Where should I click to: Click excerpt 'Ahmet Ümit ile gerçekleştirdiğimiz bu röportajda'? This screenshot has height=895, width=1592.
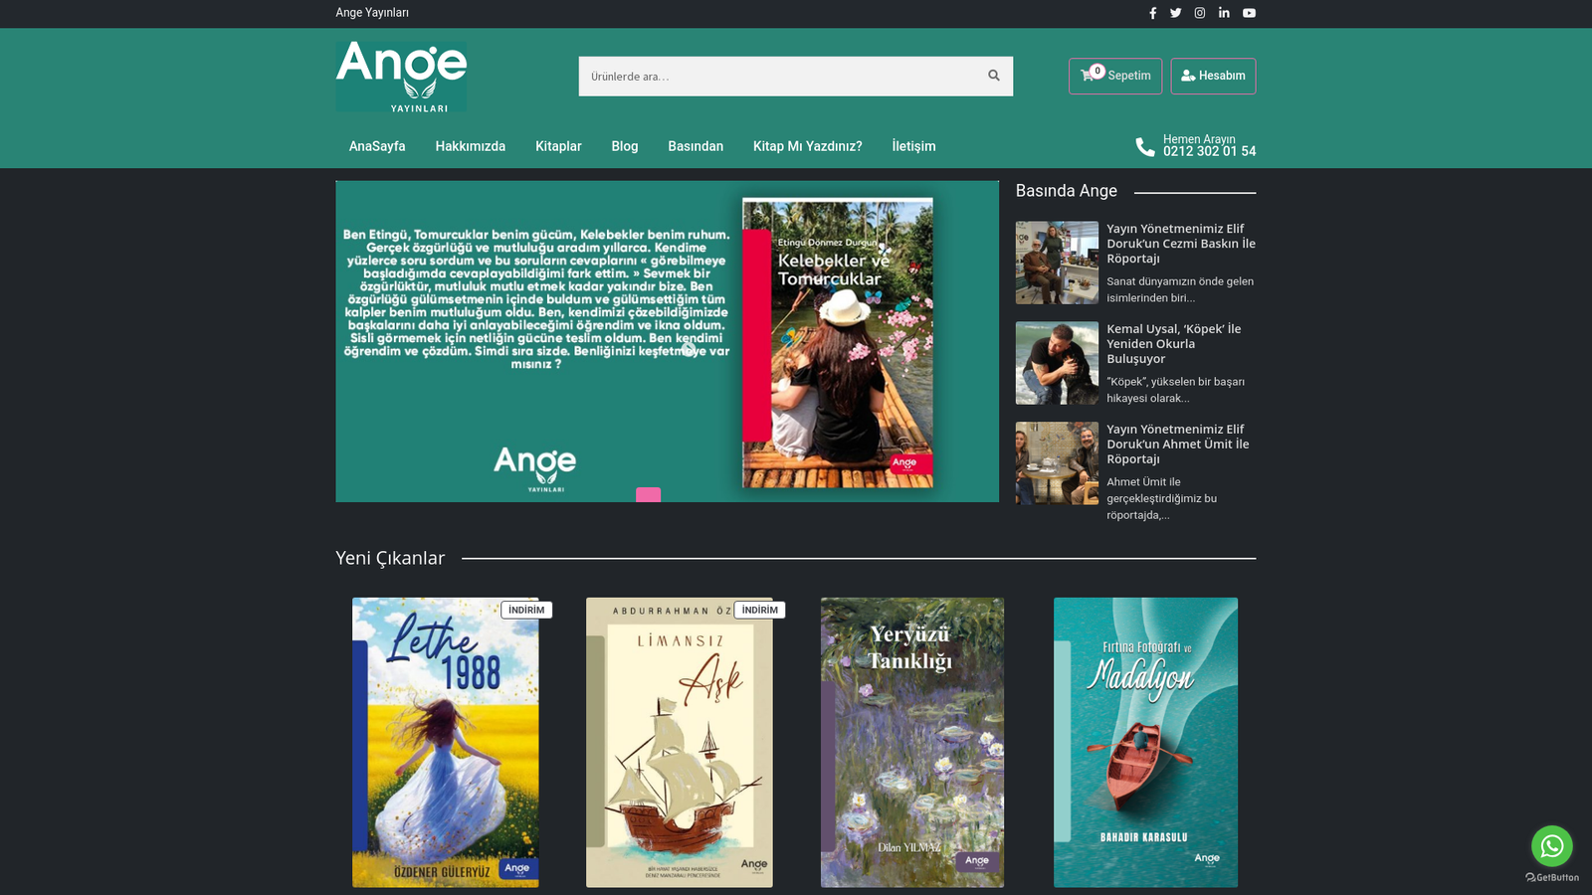click(x=1161, y=498)
